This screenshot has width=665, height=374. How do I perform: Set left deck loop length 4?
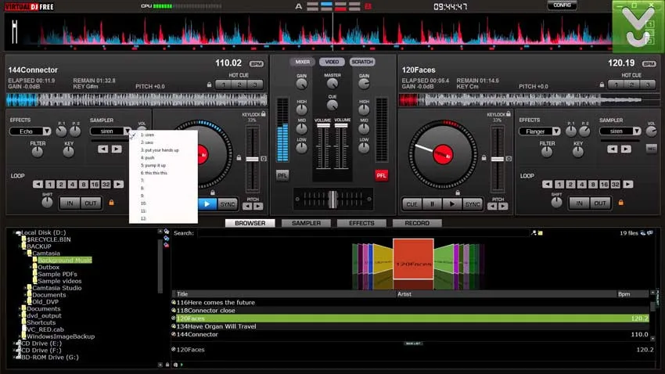[x=73, y=185]
